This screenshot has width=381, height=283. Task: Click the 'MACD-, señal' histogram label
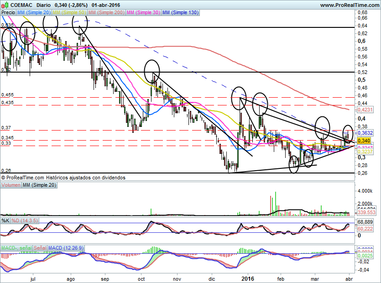point(16,248)
